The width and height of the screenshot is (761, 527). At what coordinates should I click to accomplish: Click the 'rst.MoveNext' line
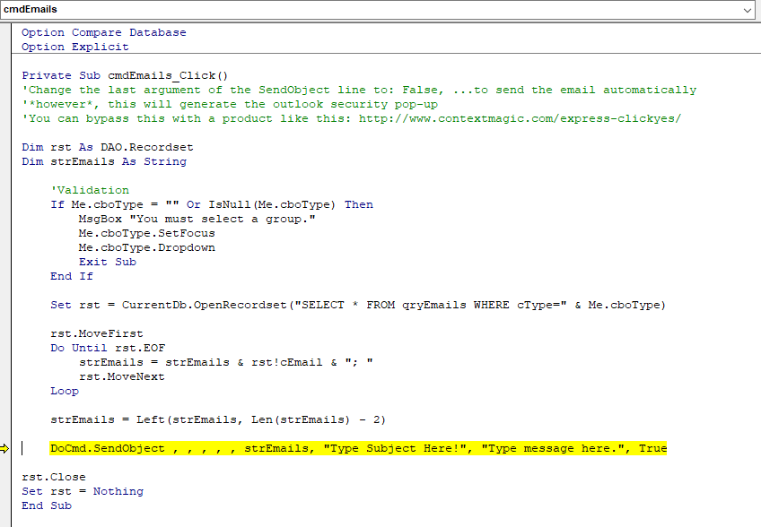[x=122, y=376]
